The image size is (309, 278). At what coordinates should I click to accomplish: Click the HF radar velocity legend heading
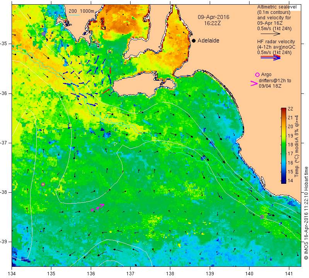(276, 42)
